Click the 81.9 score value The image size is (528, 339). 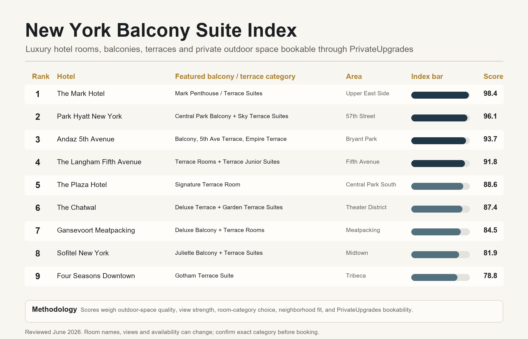490,253
